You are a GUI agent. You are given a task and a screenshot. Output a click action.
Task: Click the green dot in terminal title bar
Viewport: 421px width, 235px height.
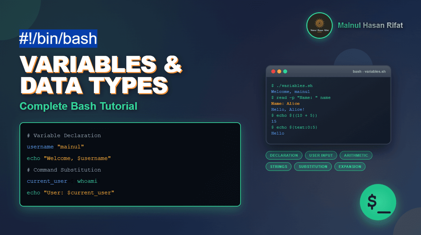coord(285,71)
